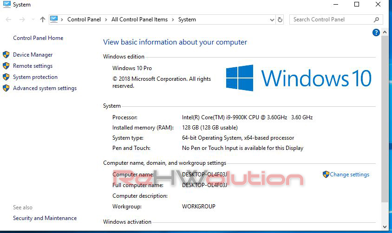Focus the Search Control Panel field
The height and width of the screenshot is (233, 392).
click(x=332, y=19)
